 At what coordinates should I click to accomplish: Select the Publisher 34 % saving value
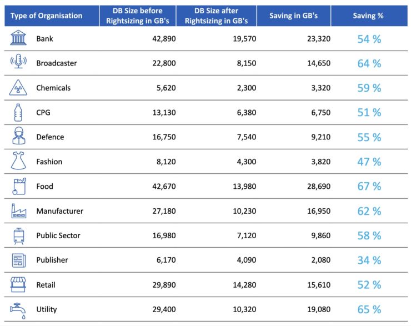(x=369, y=260)
